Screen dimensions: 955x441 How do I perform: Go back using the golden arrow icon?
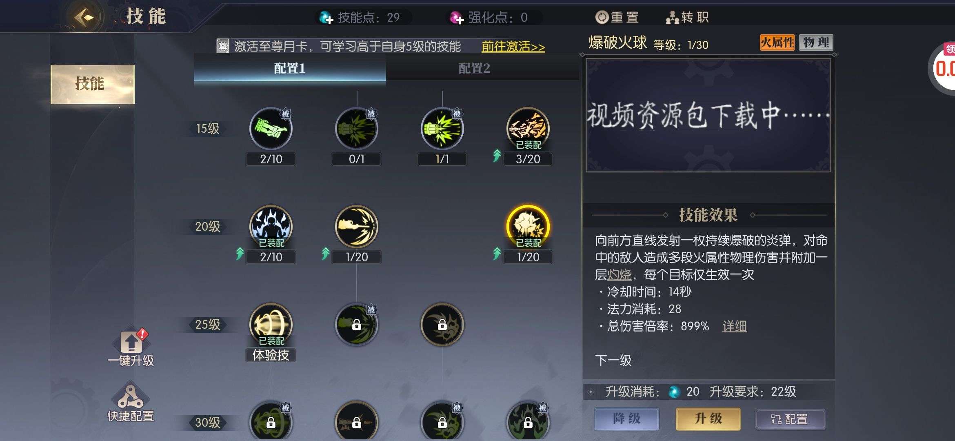point(85,17)
